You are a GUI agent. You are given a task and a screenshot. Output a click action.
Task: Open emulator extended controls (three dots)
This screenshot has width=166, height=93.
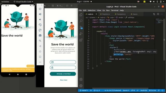pos(40,62)
